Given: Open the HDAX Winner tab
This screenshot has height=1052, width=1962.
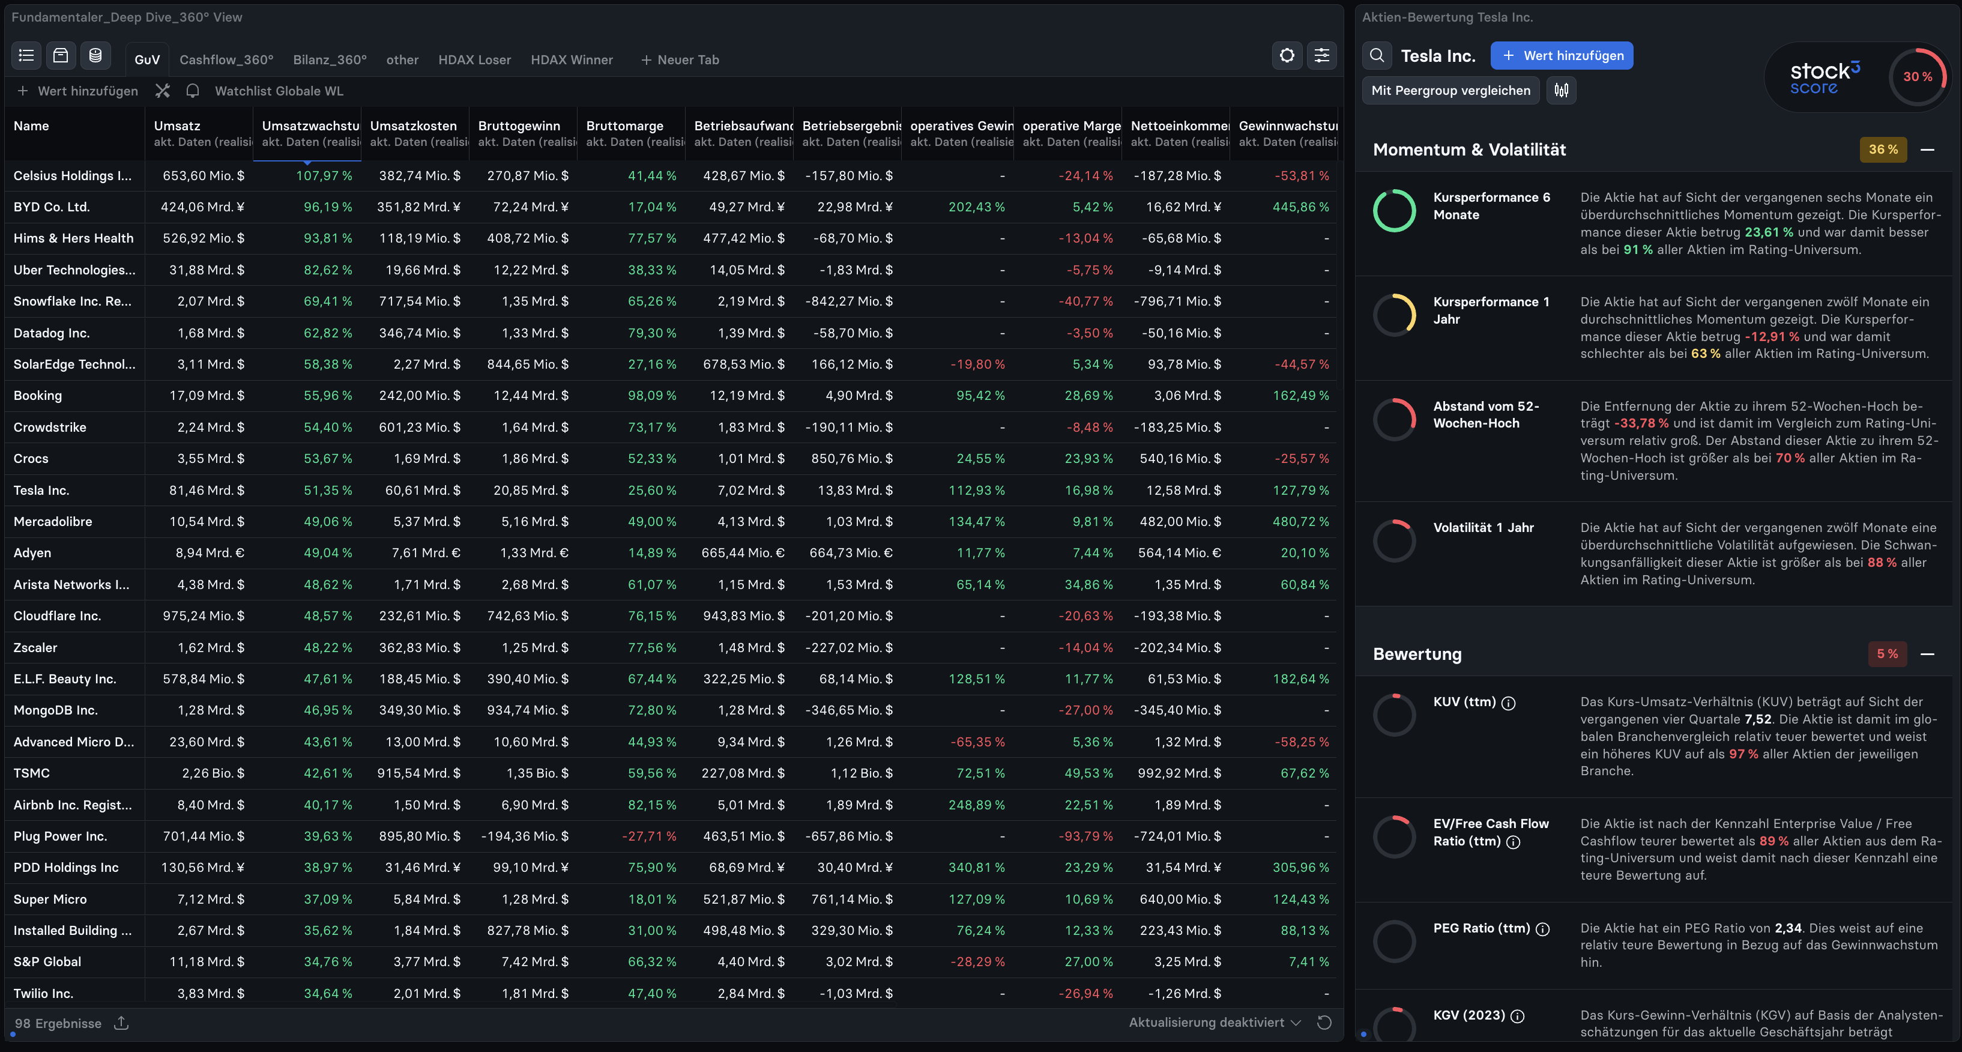Looking at the screenshot, I should (572, 59).
